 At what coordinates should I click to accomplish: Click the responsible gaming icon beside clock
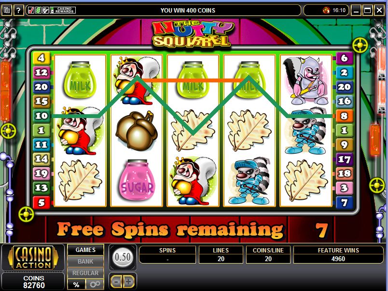(326, 11)
